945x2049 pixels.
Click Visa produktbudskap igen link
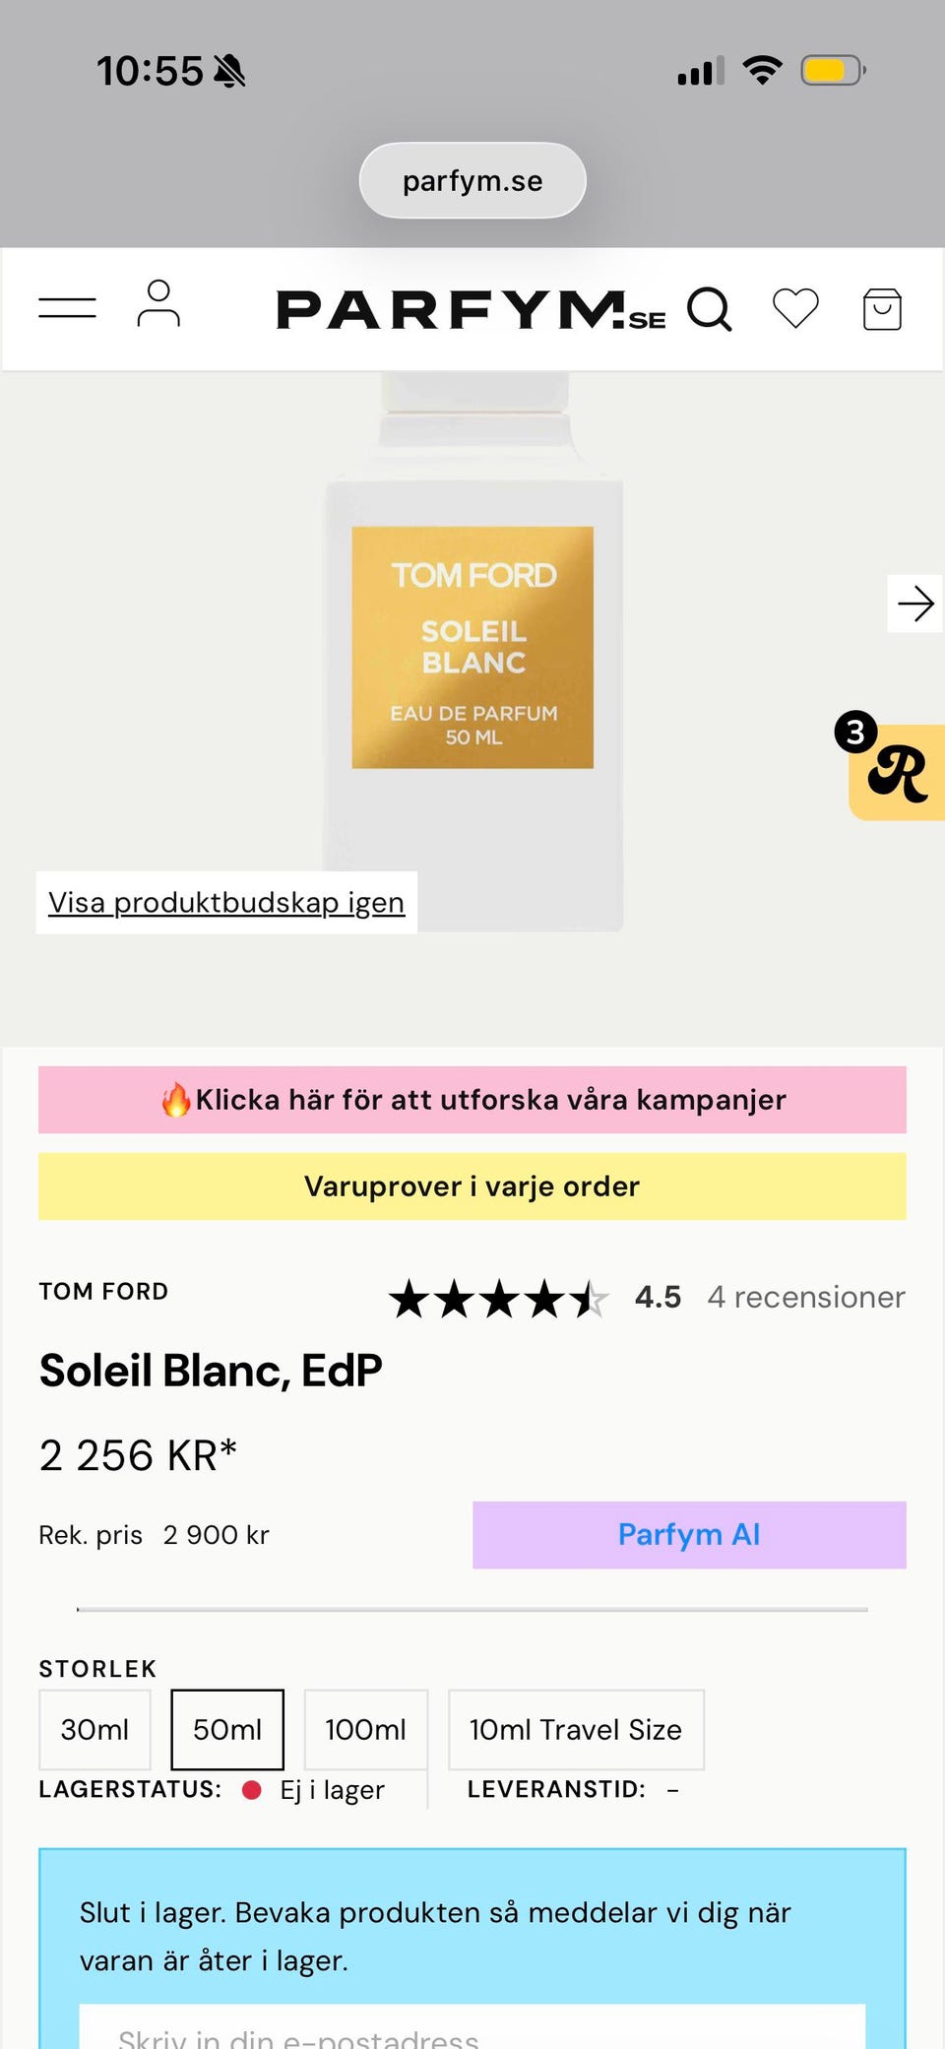[226, 902]
